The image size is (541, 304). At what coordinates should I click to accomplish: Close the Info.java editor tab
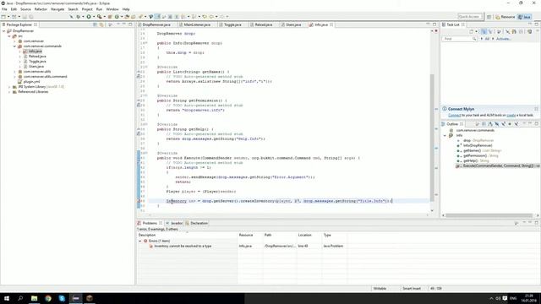[x=331, y=24]
